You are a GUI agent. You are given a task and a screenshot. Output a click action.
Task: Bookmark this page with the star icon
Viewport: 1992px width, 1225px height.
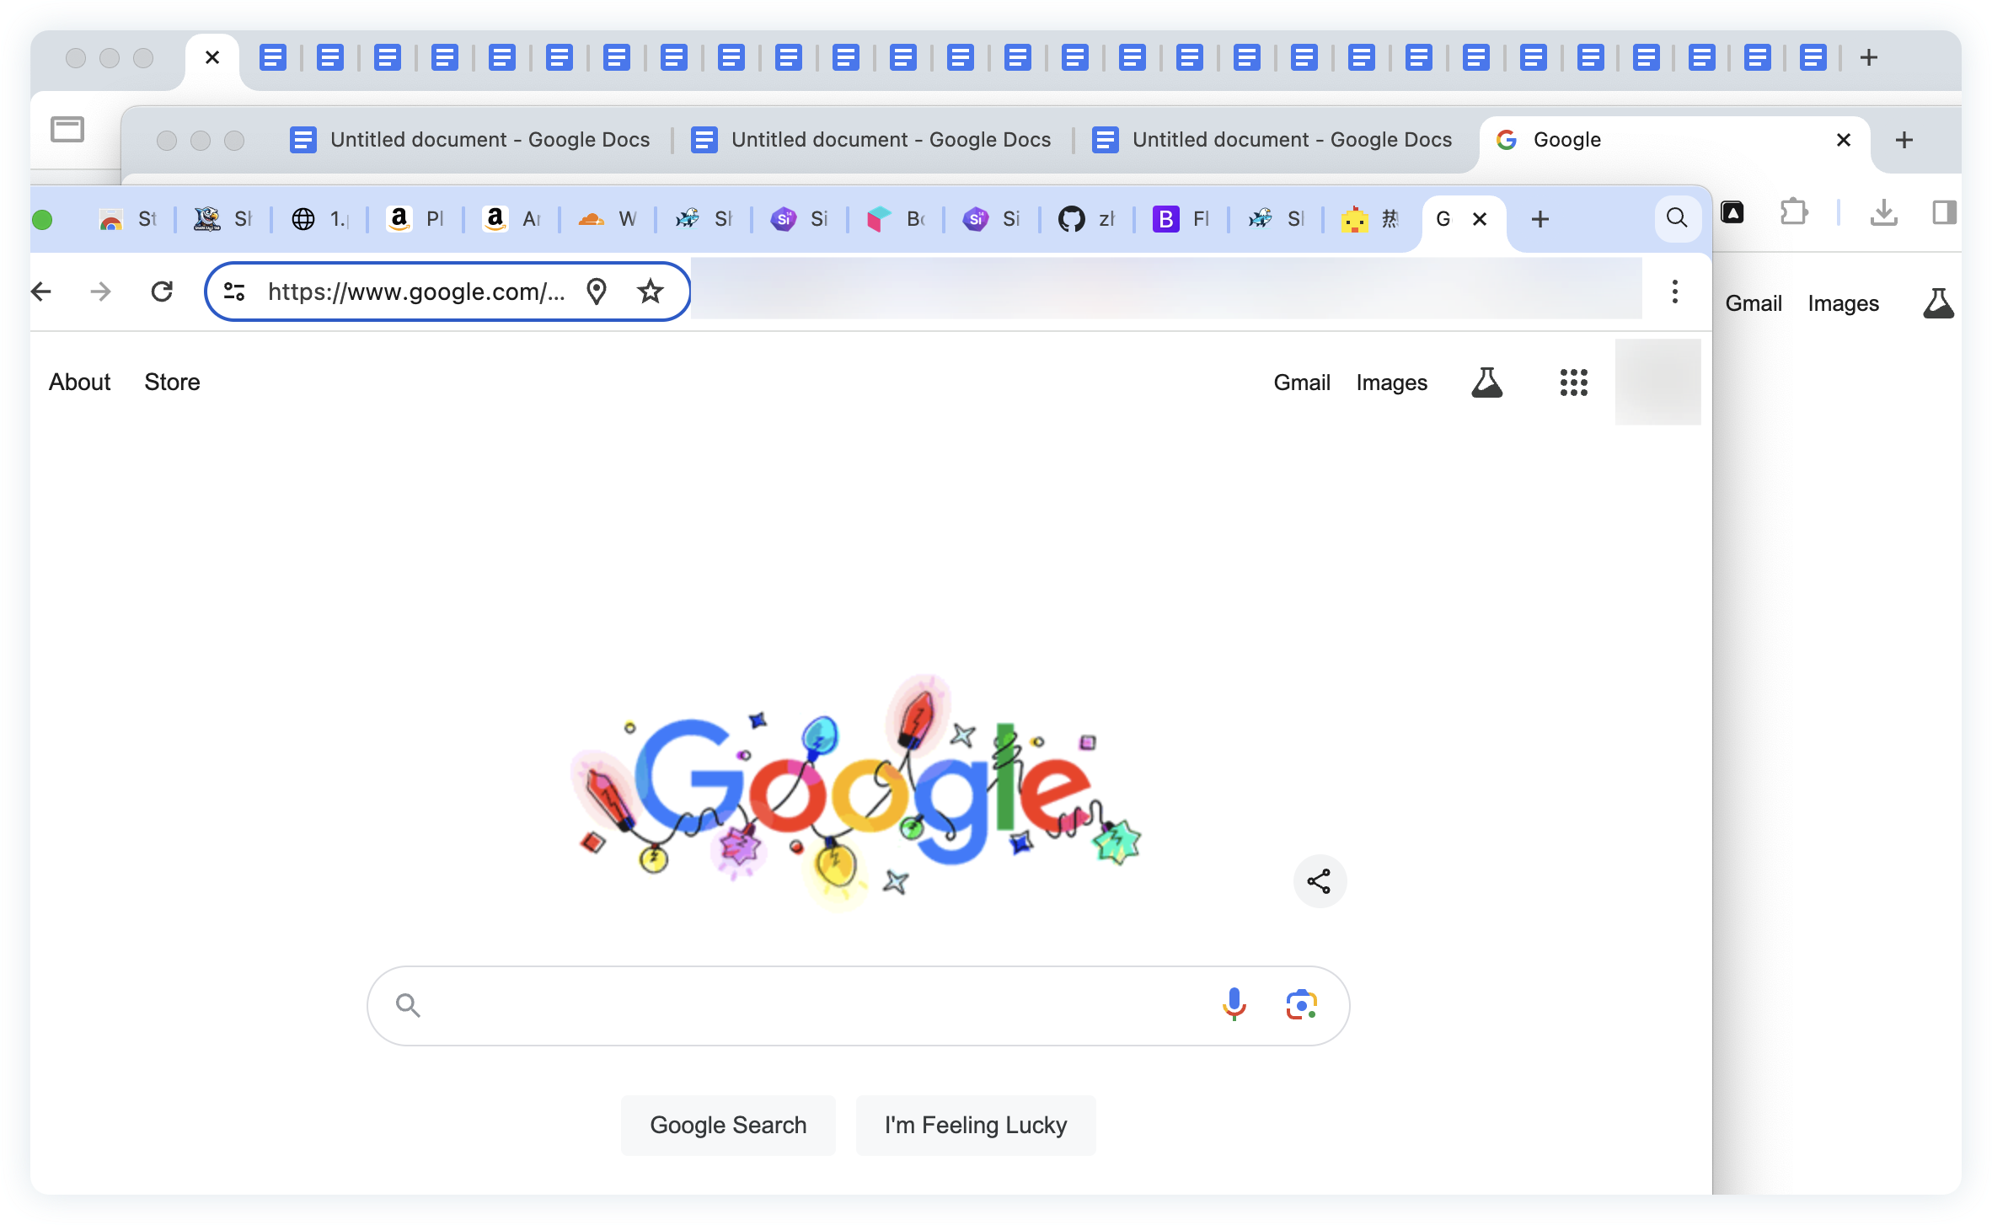point(650,292)
